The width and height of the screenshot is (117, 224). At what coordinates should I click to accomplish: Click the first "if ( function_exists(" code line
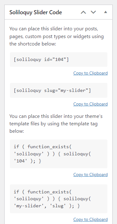(42, 147)
